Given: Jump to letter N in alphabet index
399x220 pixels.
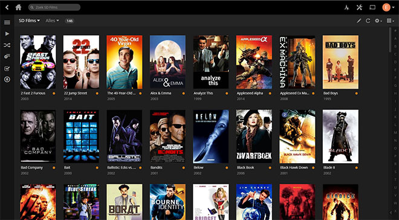Looking at the screenshot, I should 395,141.
